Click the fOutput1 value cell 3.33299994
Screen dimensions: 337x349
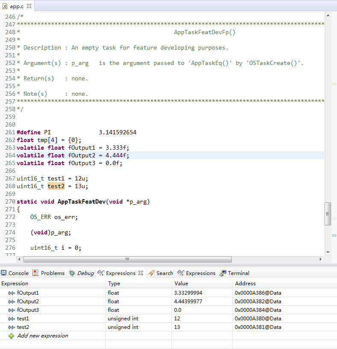click(x=189, y=293)
